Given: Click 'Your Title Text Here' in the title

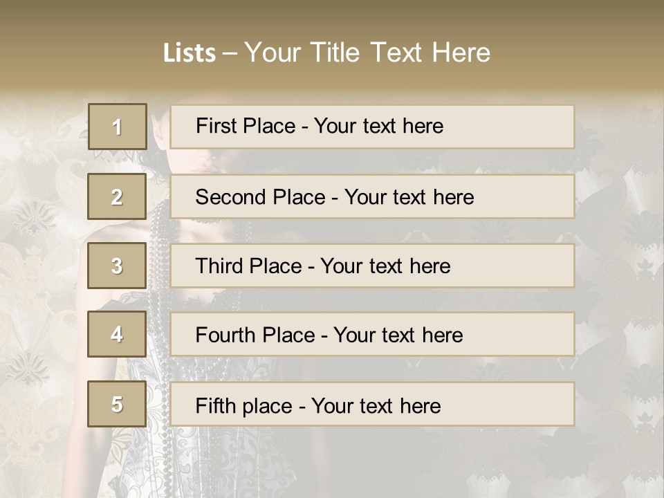Looking at the screenshot, I should tap(367, 53).
